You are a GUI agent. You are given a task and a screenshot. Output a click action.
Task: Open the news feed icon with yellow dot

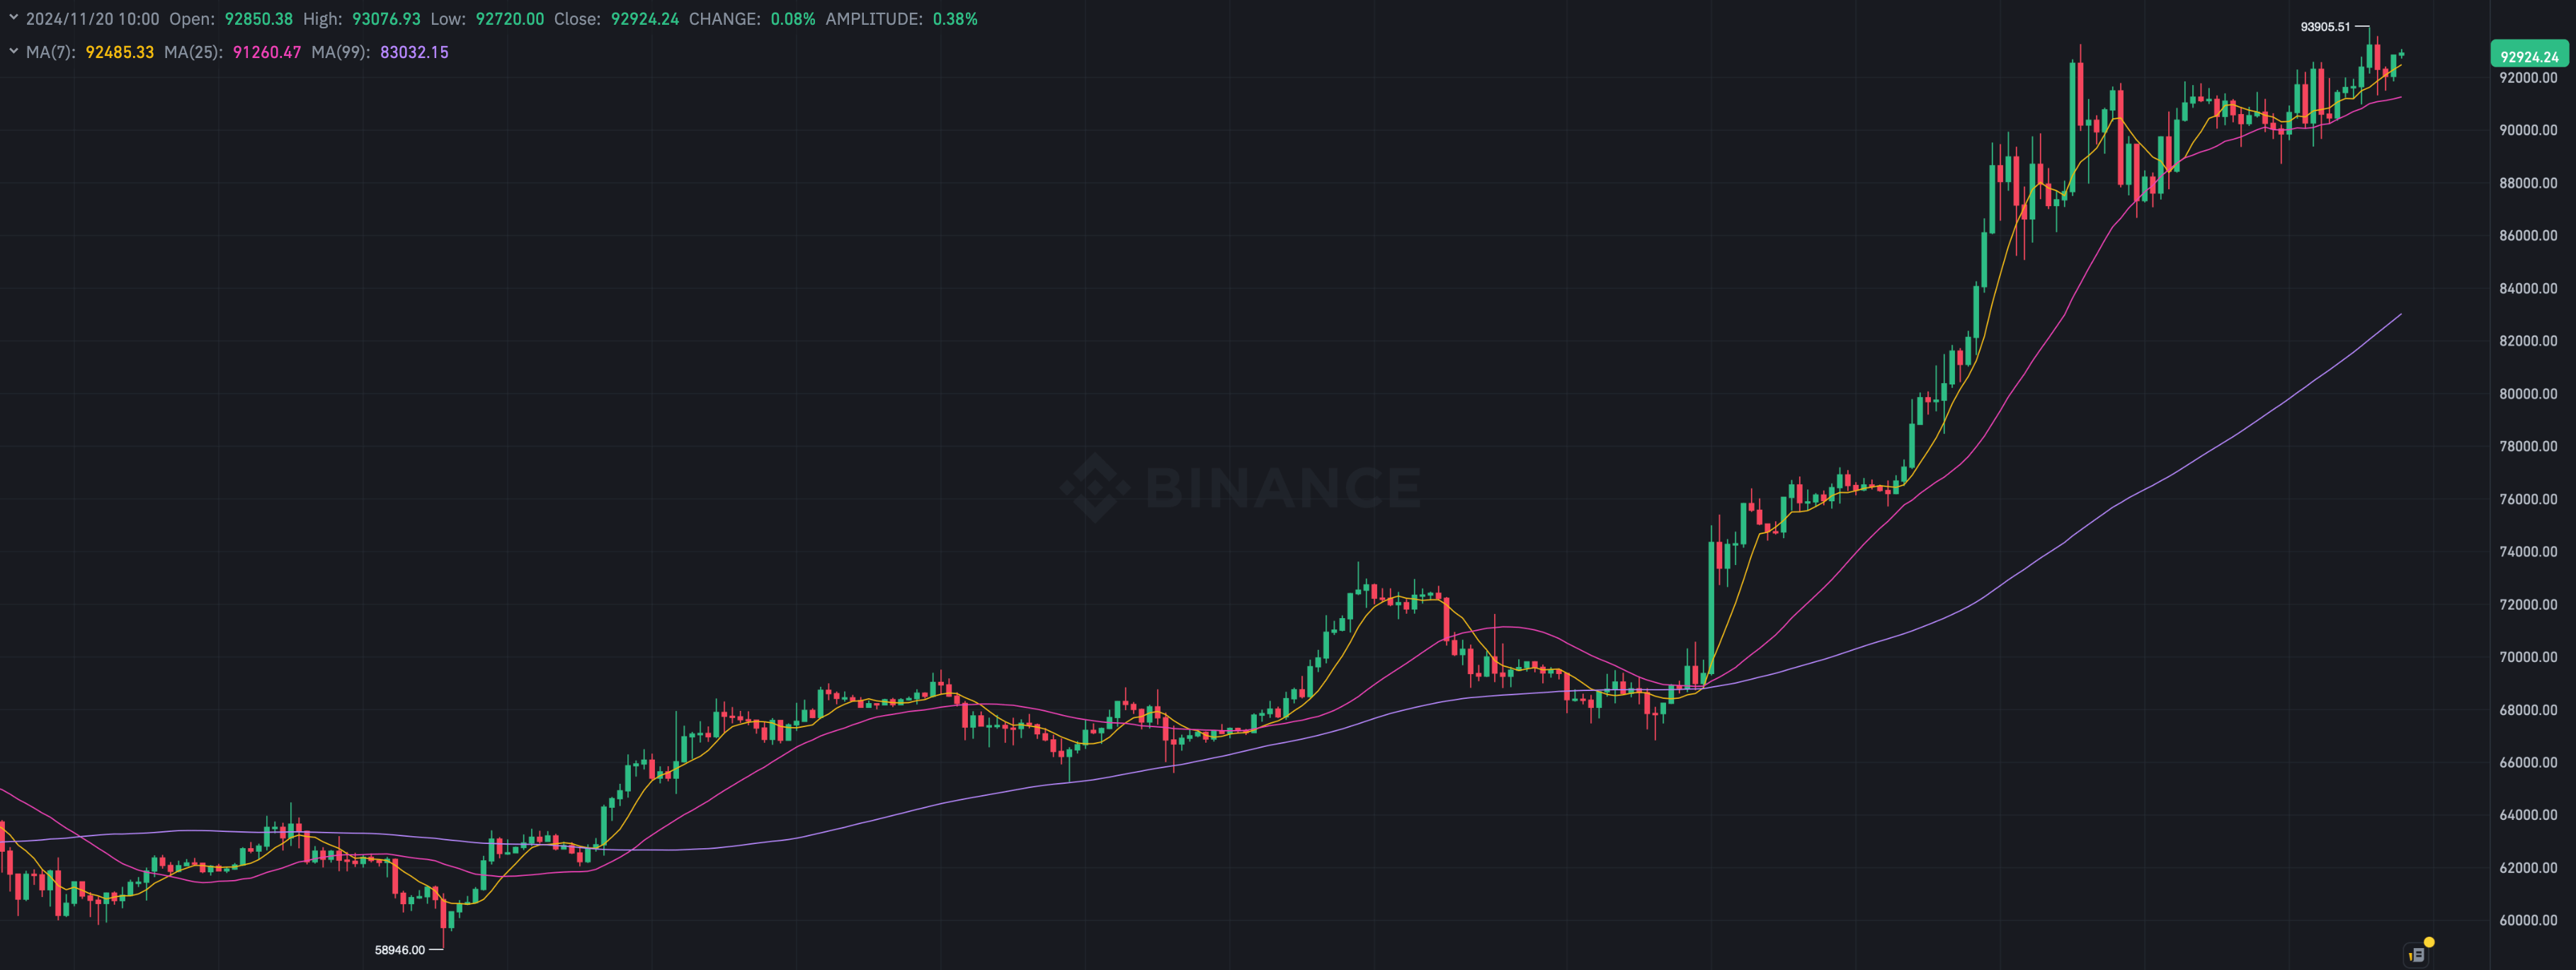(x=2417, y=954)
